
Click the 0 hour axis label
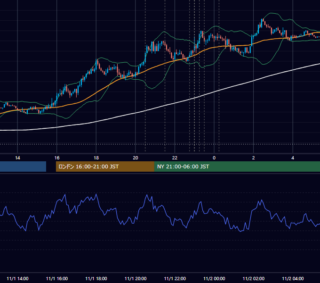tap(214, 158)
